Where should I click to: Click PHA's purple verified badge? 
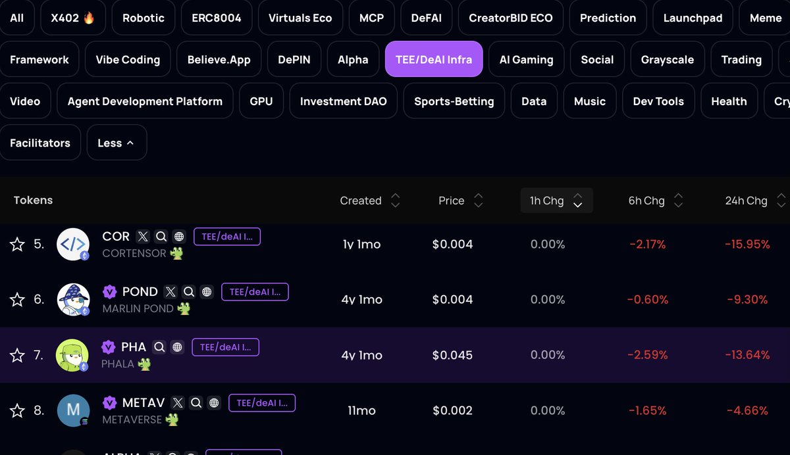(109, 347)
